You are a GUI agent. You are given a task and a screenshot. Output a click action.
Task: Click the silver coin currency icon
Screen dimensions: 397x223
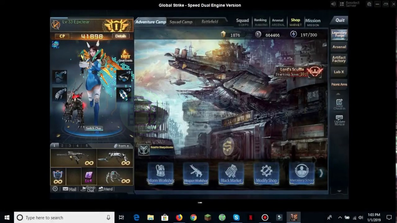(x=258, y=34)
